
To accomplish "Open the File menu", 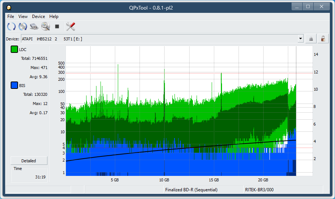I will (11, 17).
